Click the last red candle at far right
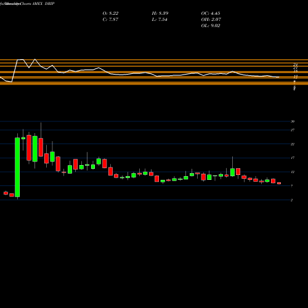Screen dimensions: 308x308 coord(279,183)
